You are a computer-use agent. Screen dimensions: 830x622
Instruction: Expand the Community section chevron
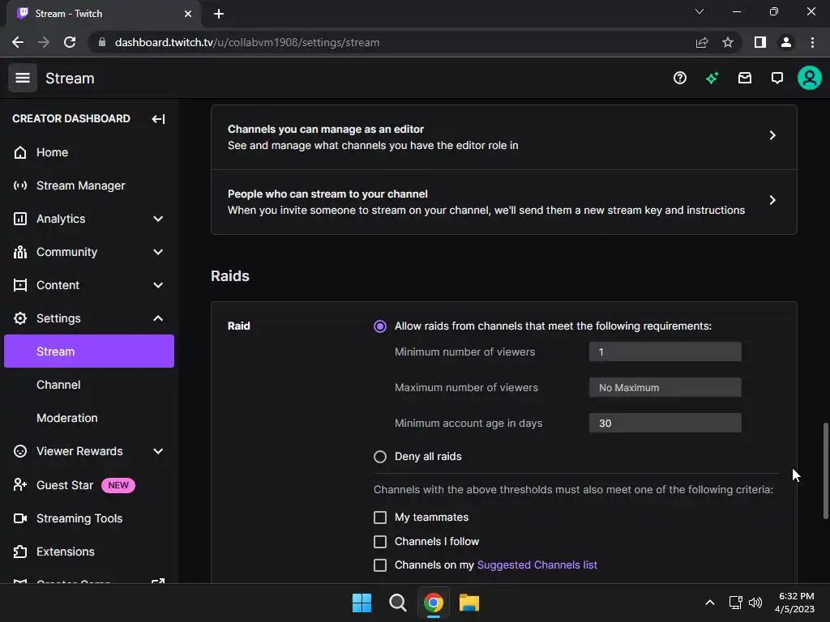click(158, 253)
